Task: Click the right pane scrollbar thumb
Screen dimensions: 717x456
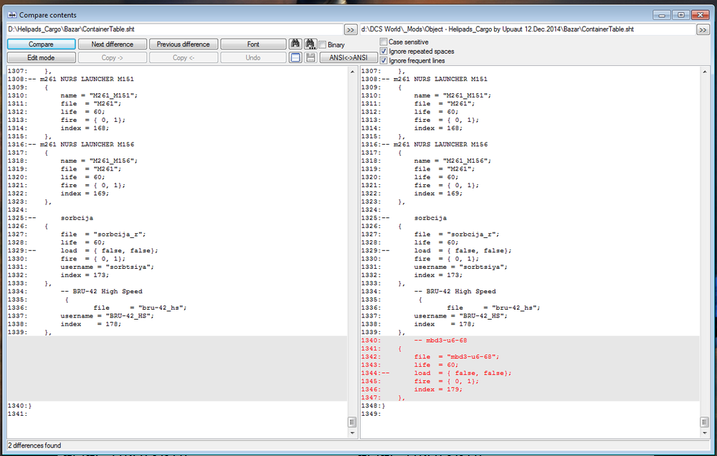Action: (x=705, y=422)
